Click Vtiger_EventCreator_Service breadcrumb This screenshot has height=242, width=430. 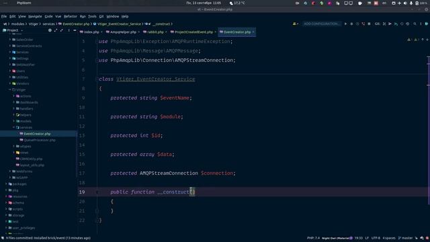point(119,24)
